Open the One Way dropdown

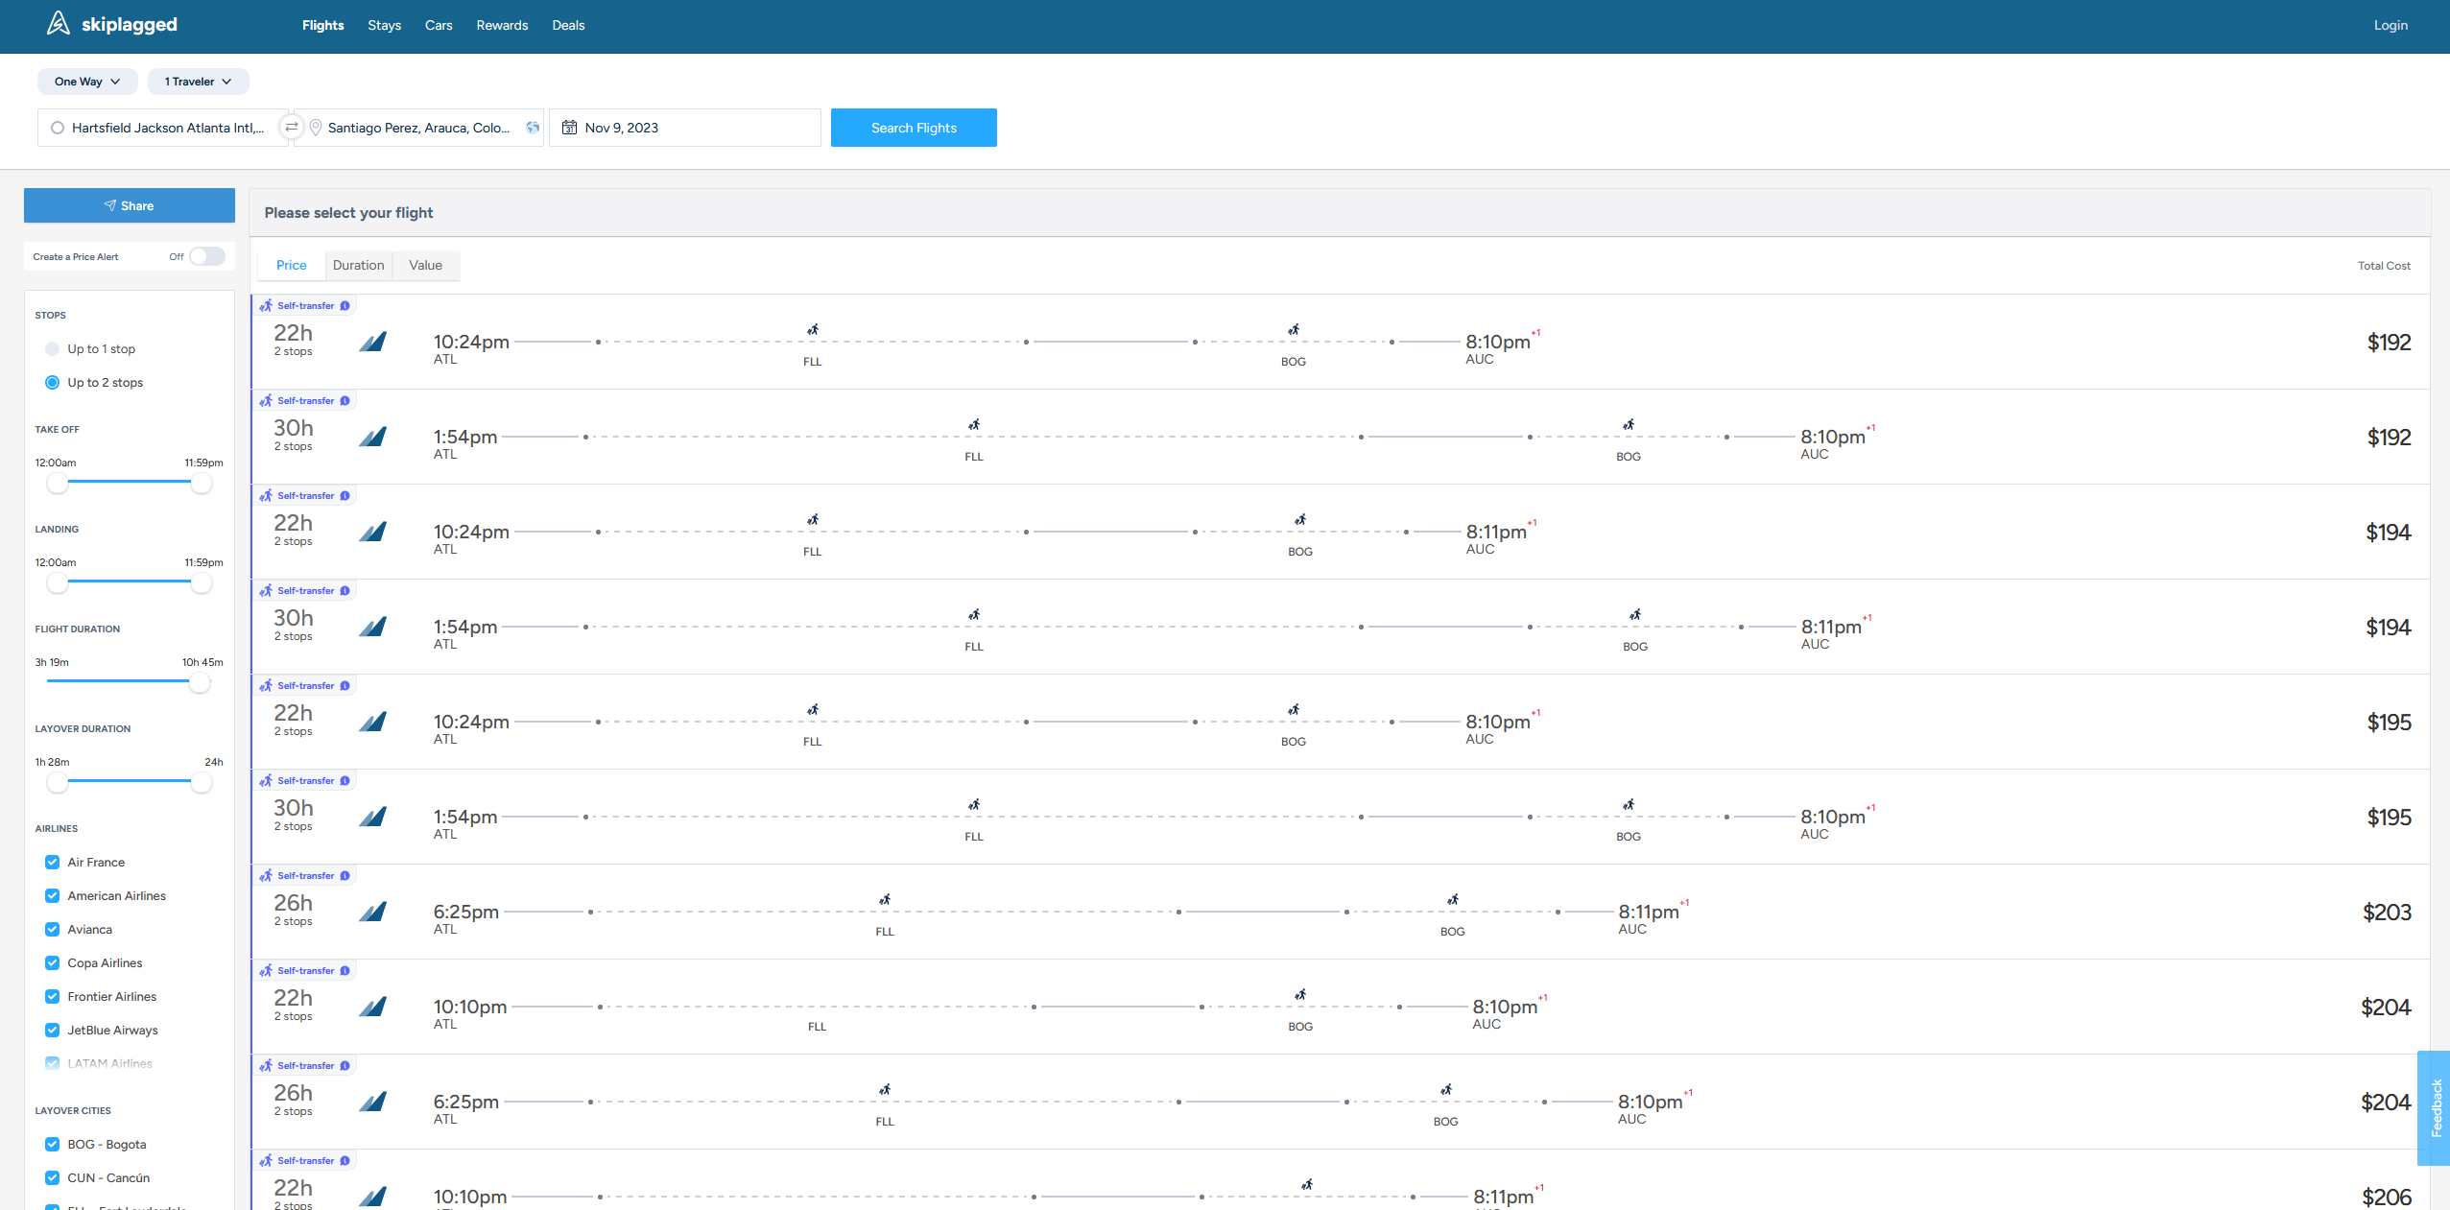[86, 82]
